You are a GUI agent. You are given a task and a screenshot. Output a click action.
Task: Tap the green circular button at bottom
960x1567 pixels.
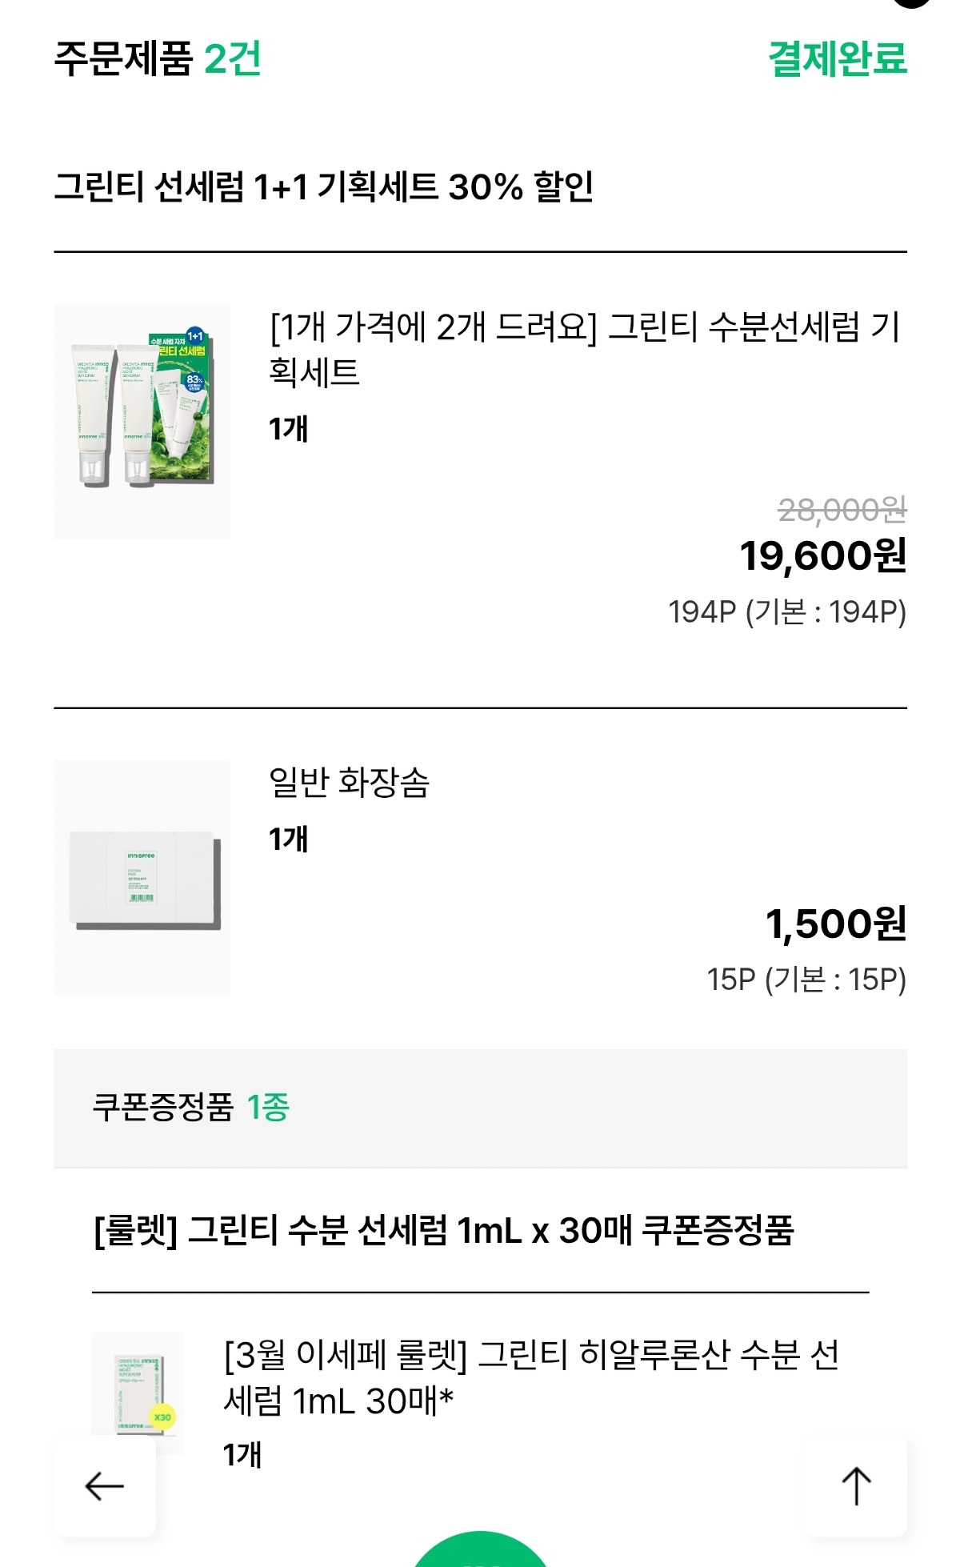pyautogui.click(x=480, y=1551)
